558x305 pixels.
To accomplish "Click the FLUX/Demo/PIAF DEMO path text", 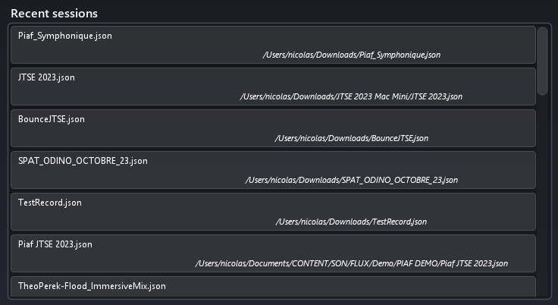I will coord(351,263).
